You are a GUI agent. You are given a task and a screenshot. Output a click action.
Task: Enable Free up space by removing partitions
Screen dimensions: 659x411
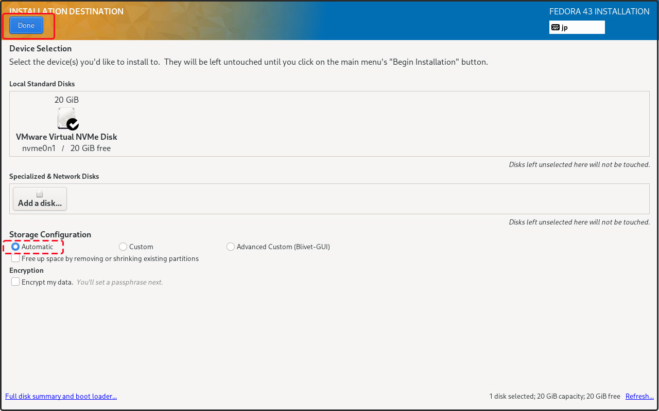coord(15,258)
